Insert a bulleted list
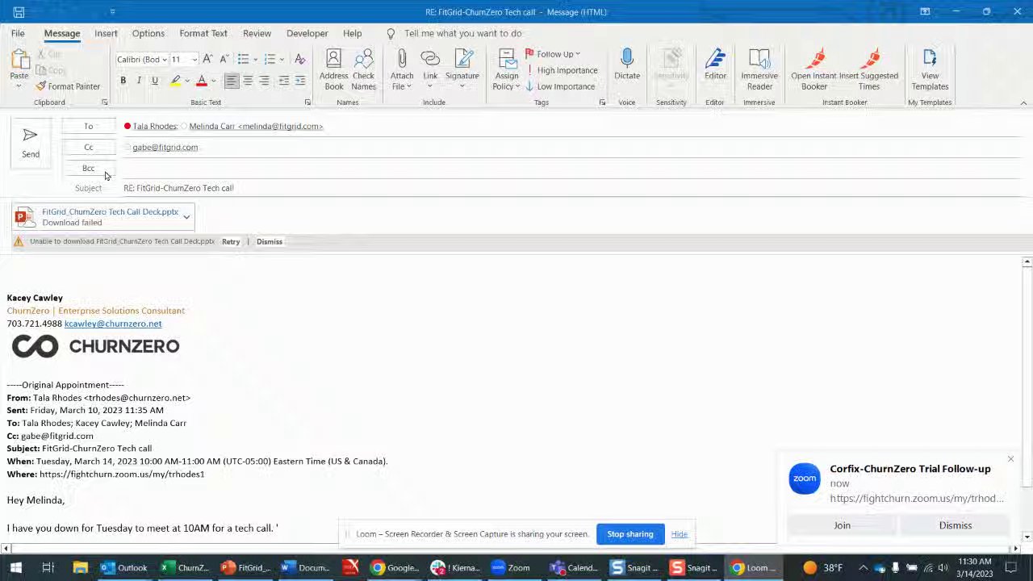 pyautogui.click(x=243, y=59)
